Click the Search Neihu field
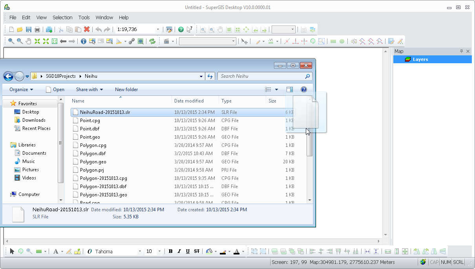 tap(265, 76)
